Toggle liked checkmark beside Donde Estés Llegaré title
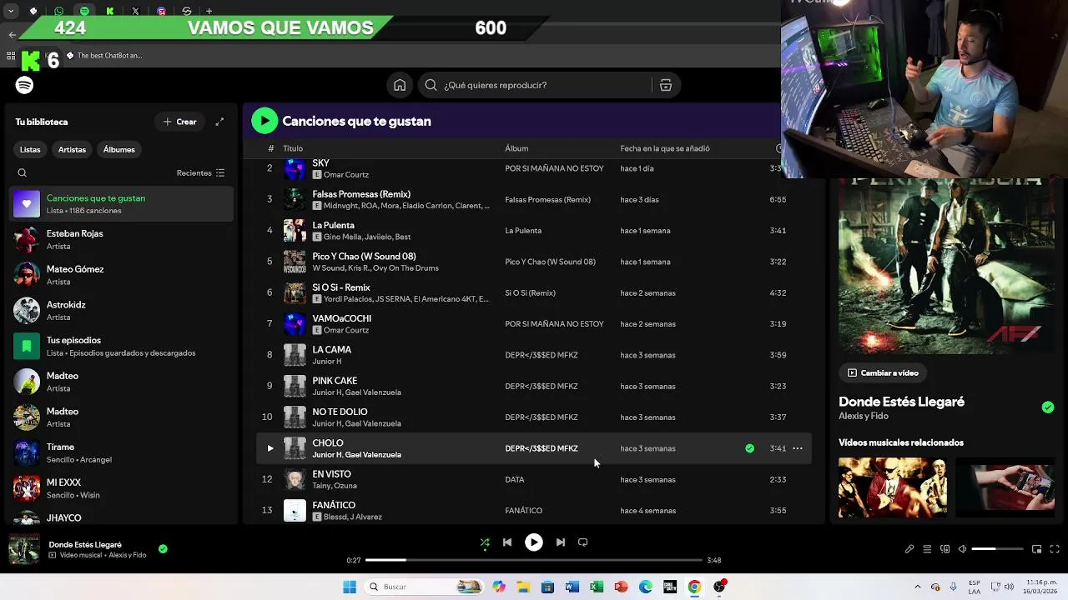1068x600 pixels. pyautogui.click(x=1047, y=407)
